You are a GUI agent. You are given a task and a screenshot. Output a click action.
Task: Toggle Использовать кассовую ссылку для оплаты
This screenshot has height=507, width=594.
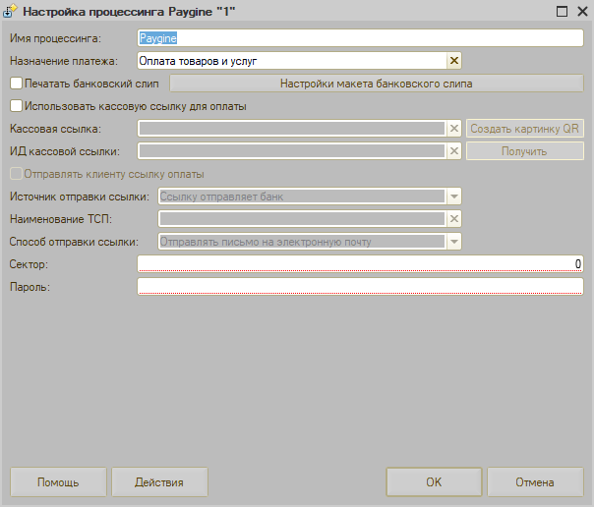(x=15, y=106)
